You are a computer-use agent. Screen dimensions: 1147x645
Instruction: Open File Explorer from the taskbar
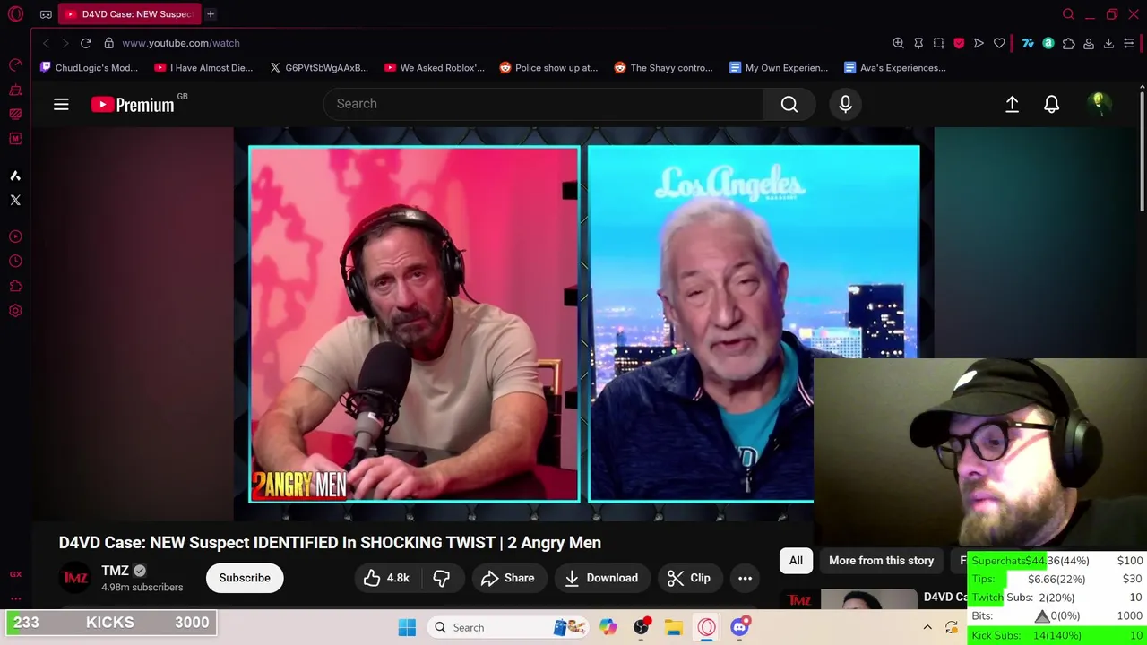674,627
